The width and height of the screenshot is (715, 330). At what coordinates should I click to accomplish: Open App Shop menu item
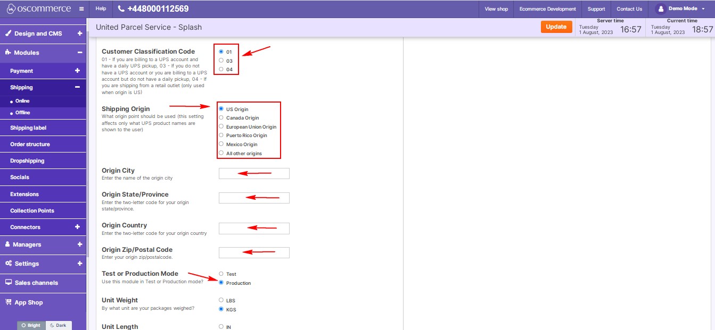pos(43,302)
